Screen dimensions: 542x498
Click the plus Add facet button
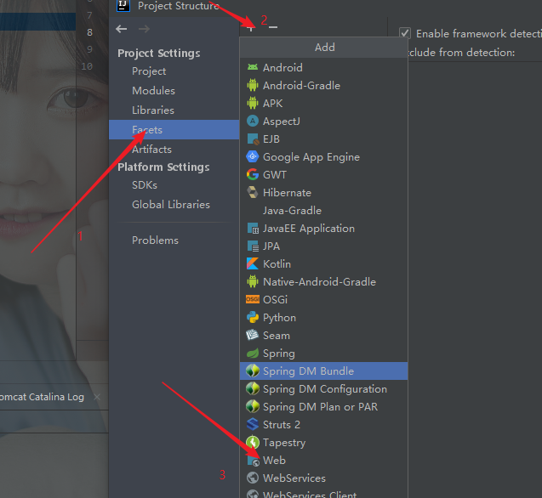(251, 28)
